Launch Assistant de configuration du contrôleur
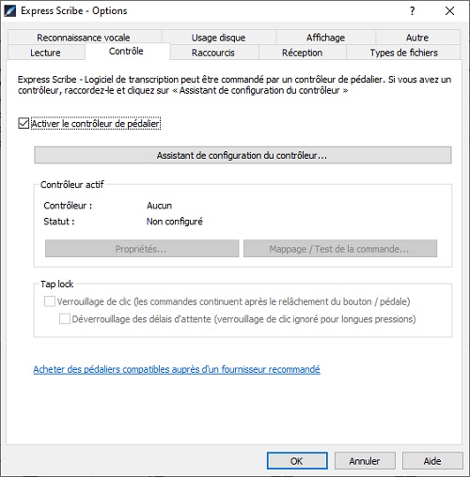The width and height of the screenshot is (470, 477). (x=243, y=155)
